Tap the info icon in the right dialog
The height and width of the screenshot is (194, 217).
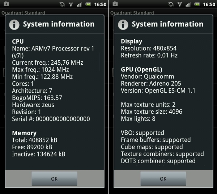point(123,24)
